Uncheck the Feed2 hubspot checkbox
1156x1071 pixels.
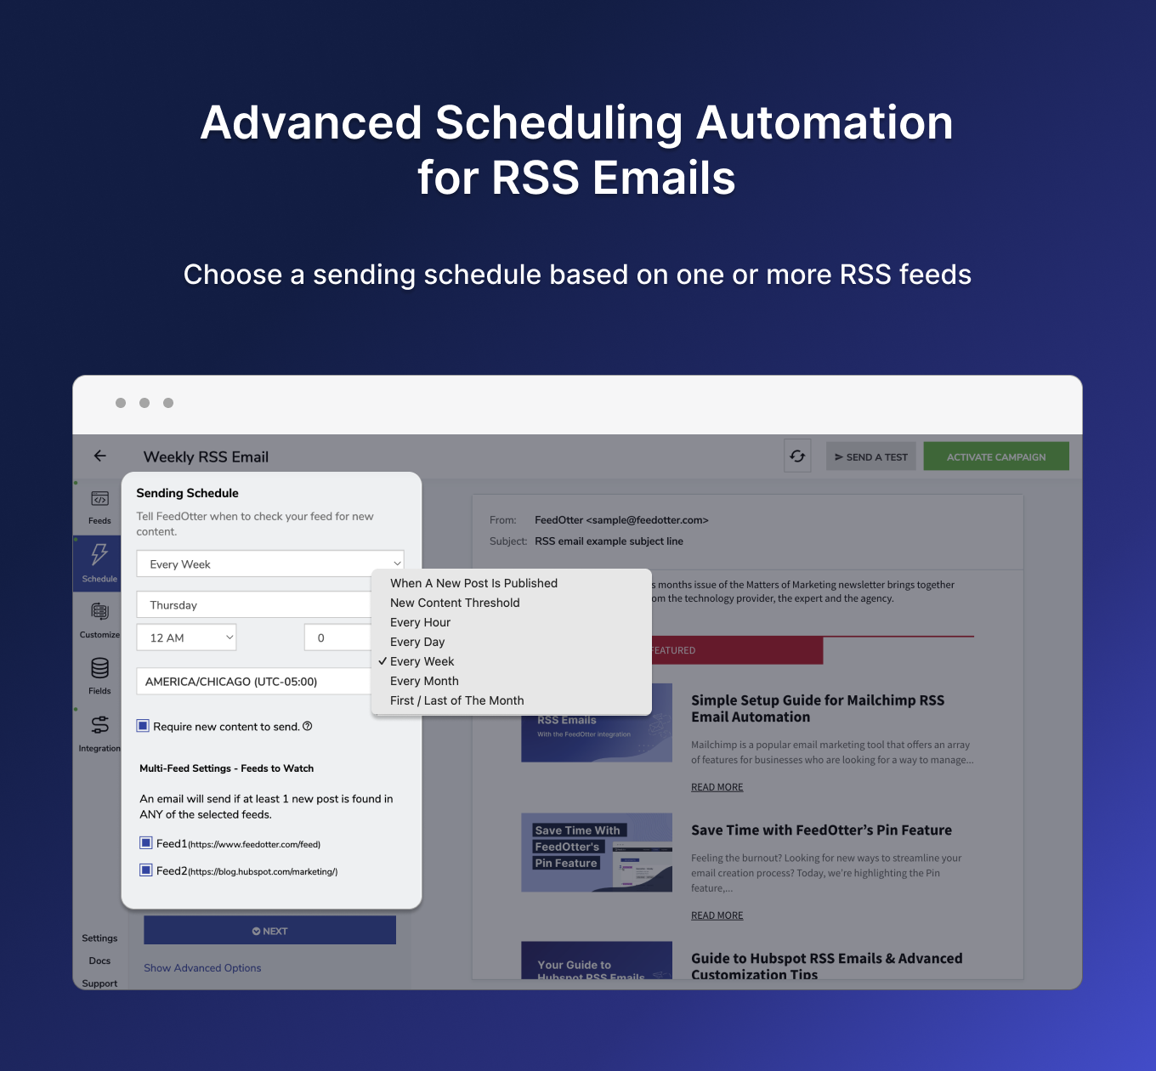146,870
